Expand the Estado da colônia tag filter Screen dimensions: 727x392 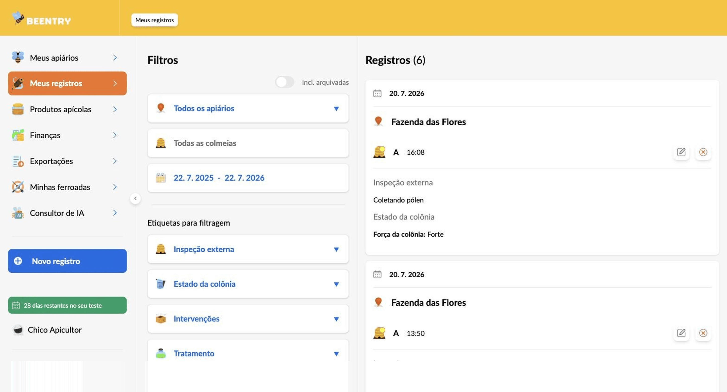pyautogui.click(x=248, y=284)
